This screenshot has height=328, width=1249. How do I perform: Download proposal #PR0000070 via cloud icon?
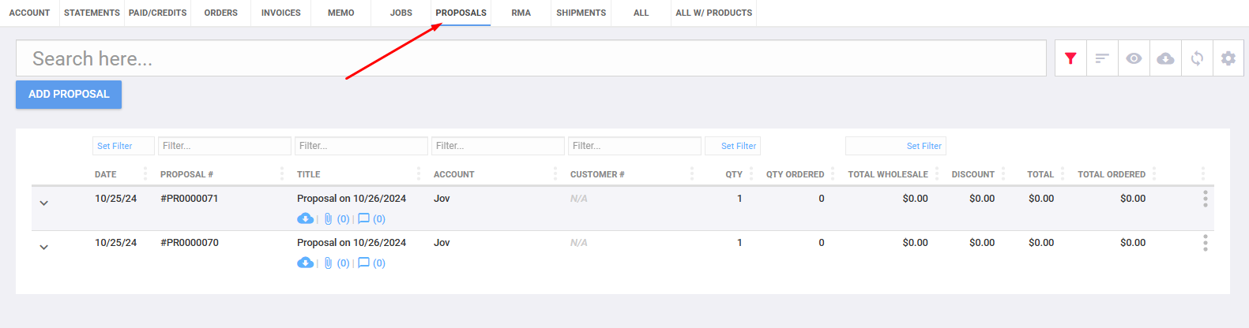pyautogui.click(x=305, y=263)
